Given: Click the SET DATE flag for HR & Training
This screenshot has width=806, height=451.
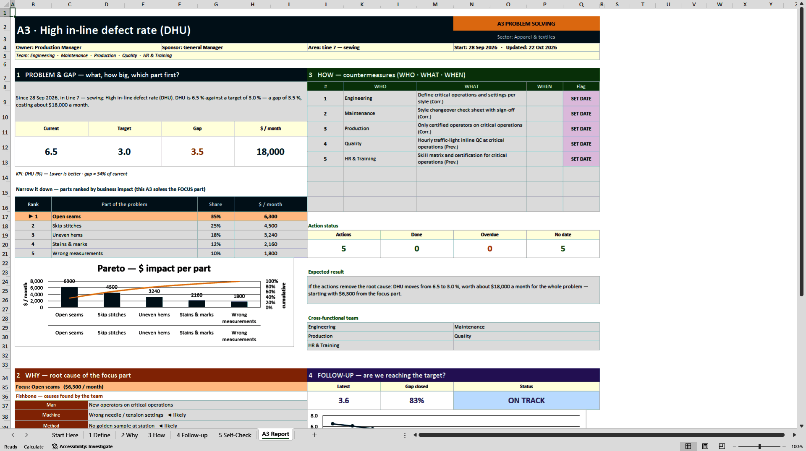Looking at the screenshot, I should point(581,159).
